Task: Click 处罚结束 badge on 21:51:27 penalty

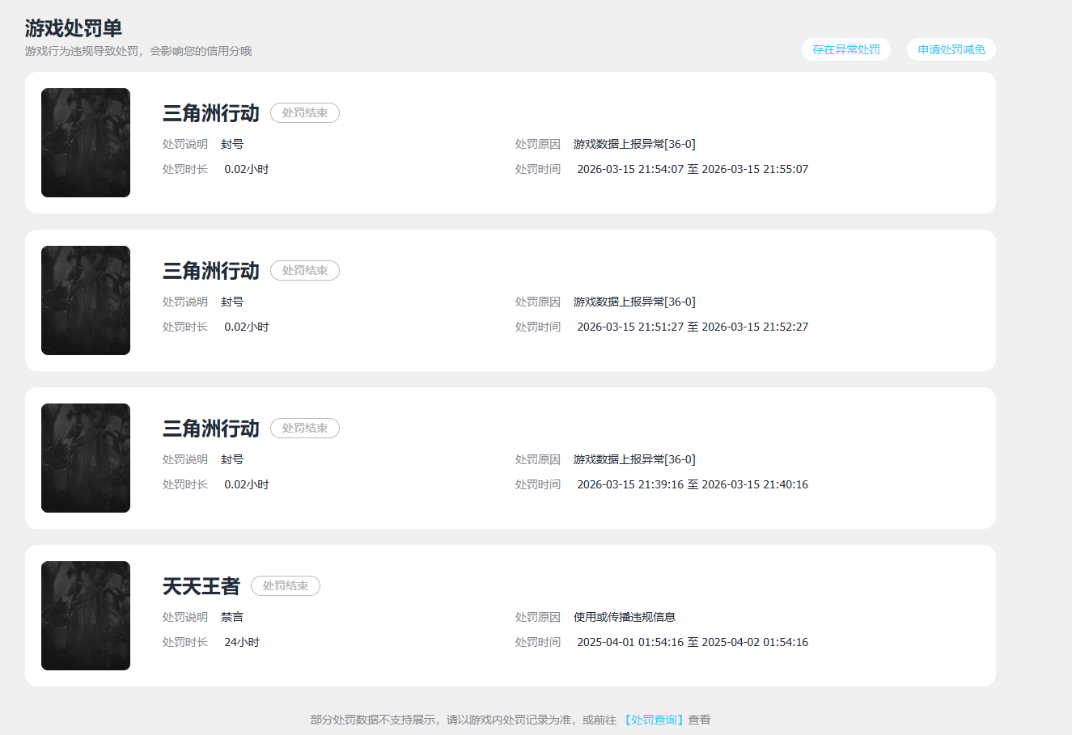Action: (305, 271)
